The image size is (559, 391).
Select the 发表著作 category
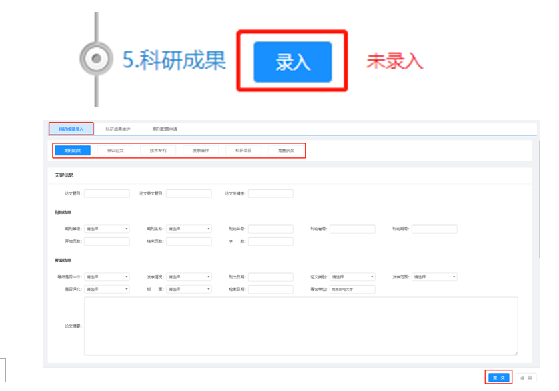(201, 151)
